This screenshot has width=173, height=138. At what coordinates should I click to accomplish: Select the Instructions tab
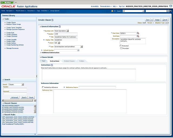[55, 61]
